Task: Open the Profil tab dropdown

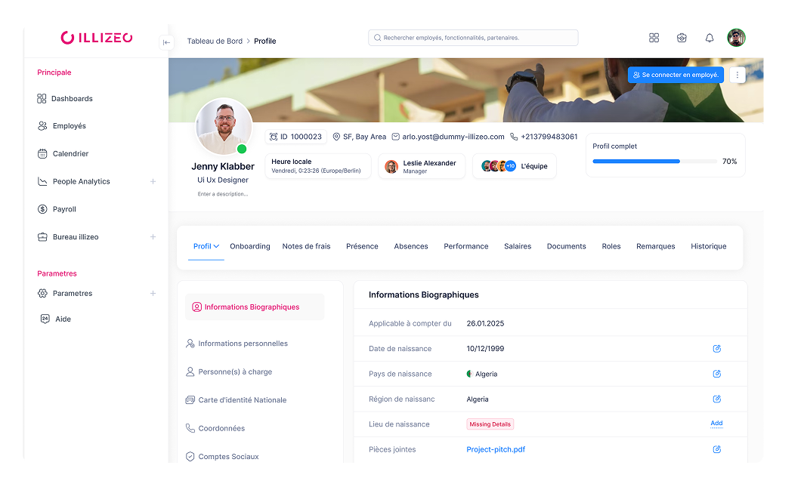Action: 206,246
